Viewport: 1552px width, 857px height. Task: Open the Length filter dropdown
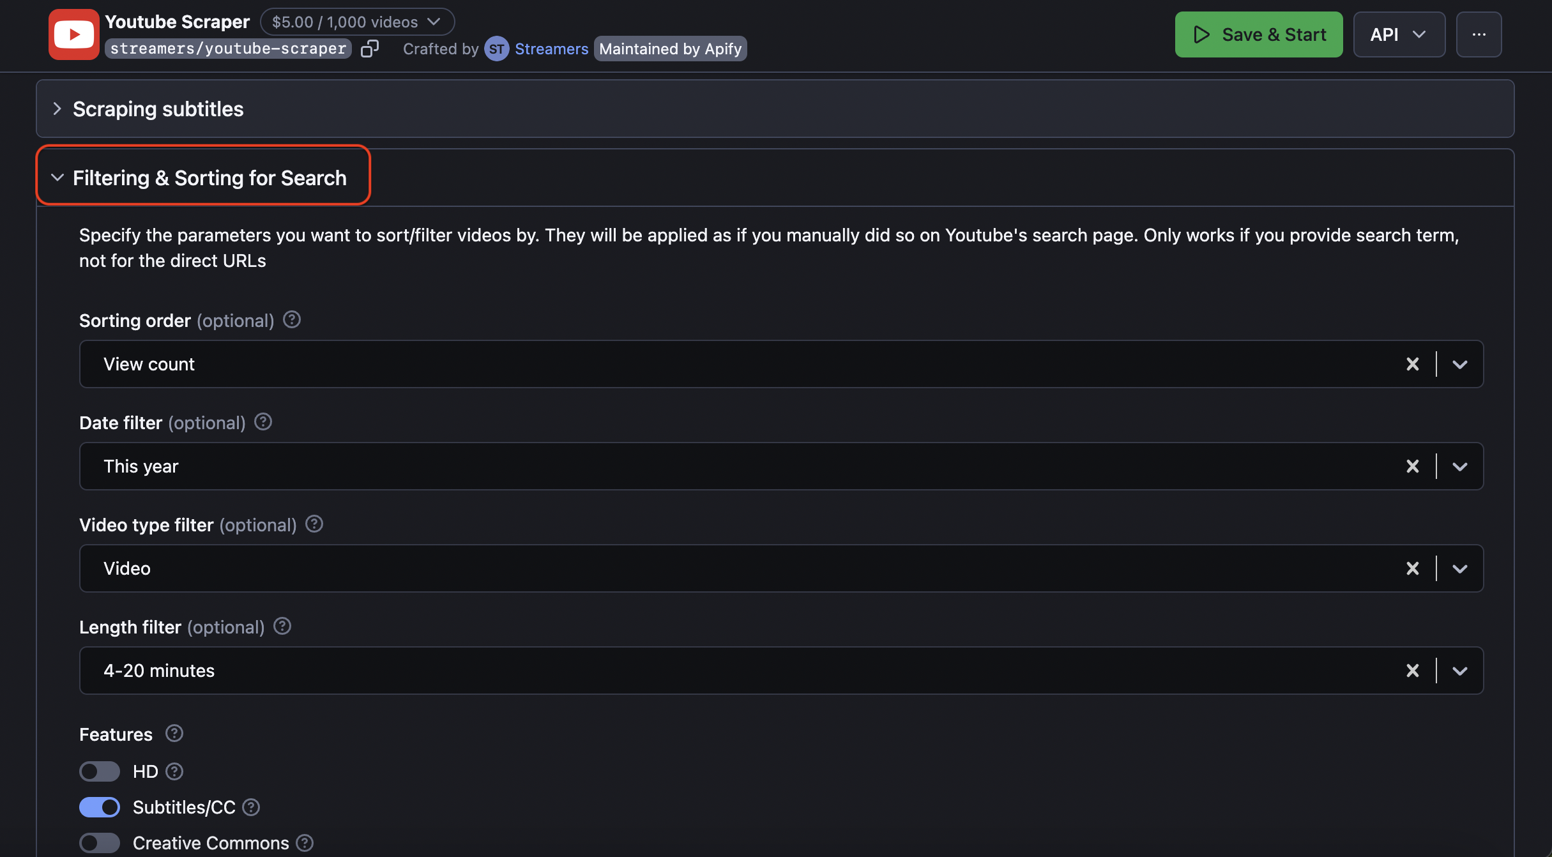click(x=1459, y=671)
